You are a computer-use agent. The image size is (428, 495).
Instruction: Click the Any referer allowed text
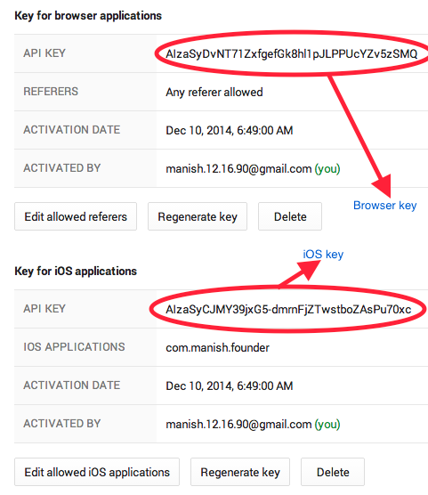tap(214, 93)
